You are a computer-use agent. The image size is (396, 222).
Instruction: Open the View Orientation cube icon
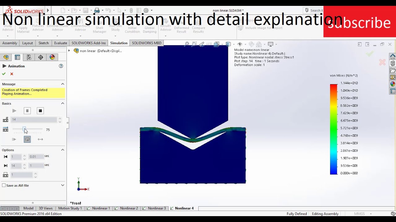(217, 44)
